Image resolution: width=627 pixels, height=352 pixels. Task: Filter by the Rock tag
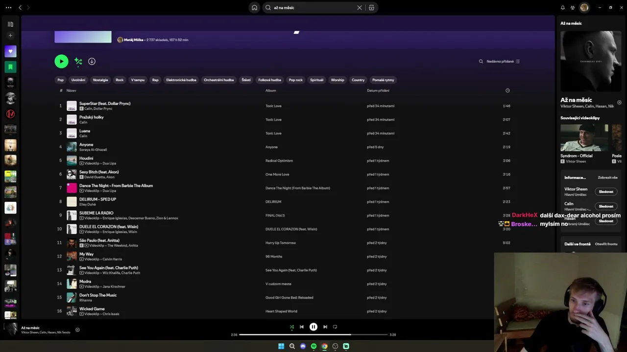(120, 80)
